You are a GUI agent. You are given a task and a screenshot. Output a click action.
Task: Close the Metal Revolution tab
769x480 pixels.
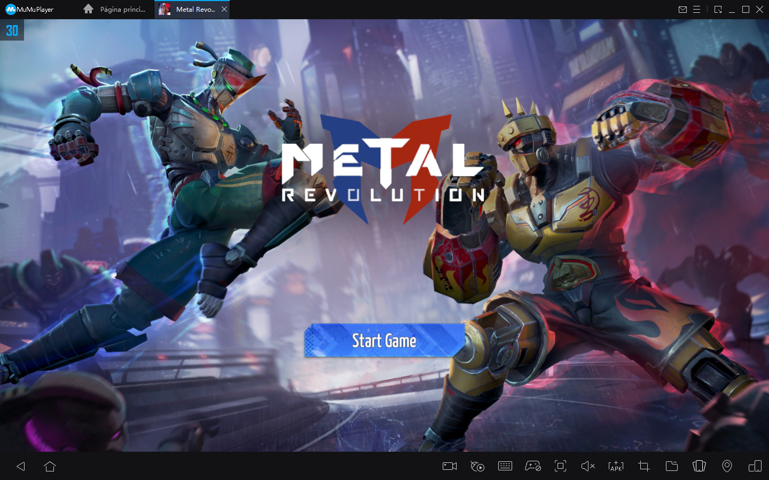tap(224, 9)
